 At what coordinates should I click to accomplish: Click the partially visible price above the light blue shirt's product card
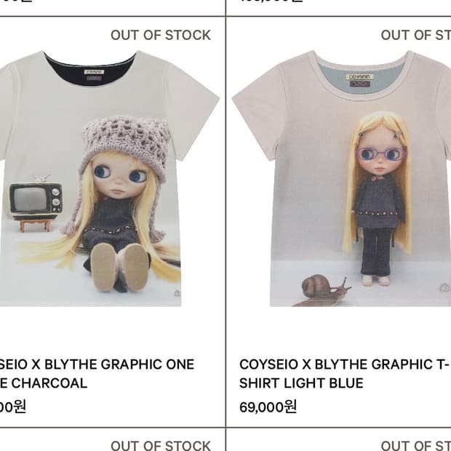coord(271,1)
